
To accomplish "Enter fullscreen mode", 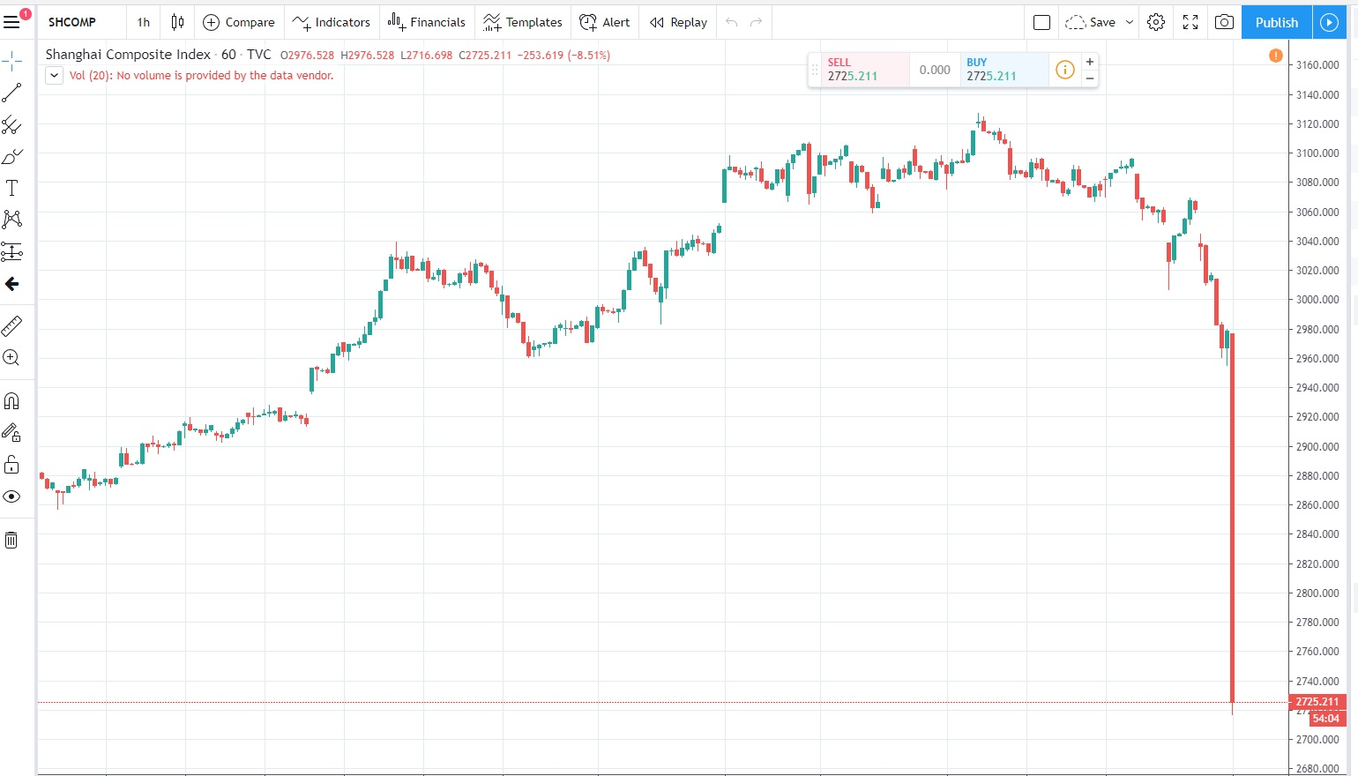I will [1190, 22].
